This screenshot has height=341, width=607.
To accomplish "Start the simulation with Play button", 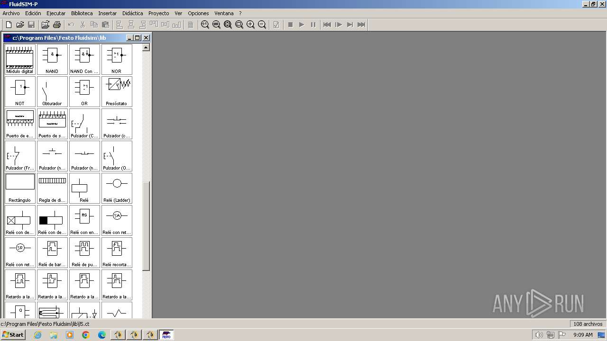I will pos(302,25).
